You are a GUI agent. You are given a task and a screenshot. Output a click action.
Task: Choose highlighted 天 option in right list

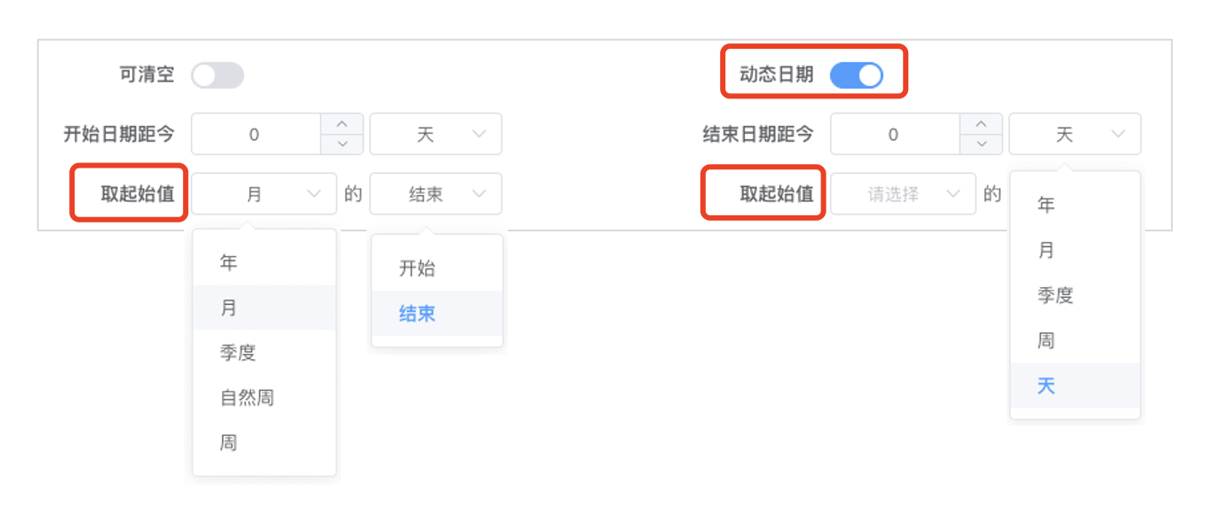(1075, 386)
